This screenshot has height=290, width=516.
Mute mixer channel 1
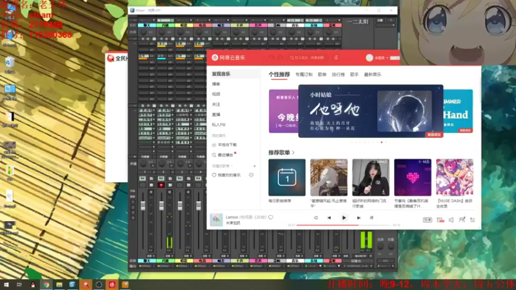pos(152,185)
